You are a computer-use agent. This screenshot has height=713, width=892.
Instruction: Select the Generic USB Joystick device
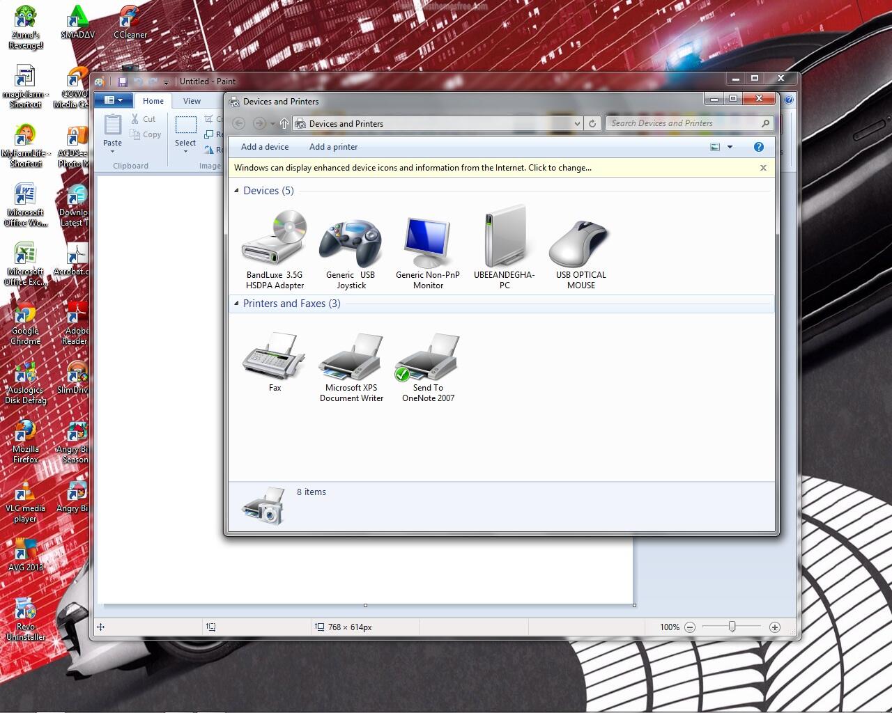tap(351, 249)
